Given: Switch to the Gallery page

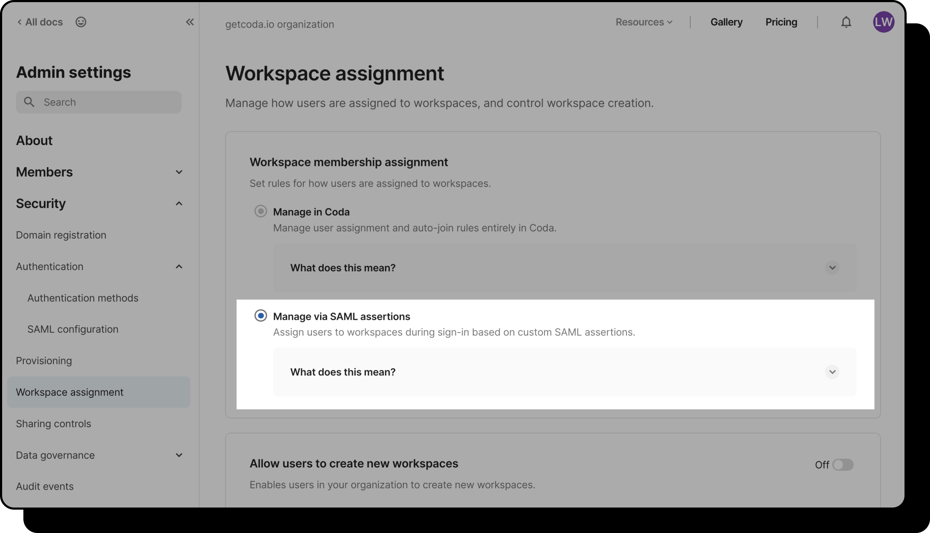Looking at the screenshot, I should click(726, 22).
